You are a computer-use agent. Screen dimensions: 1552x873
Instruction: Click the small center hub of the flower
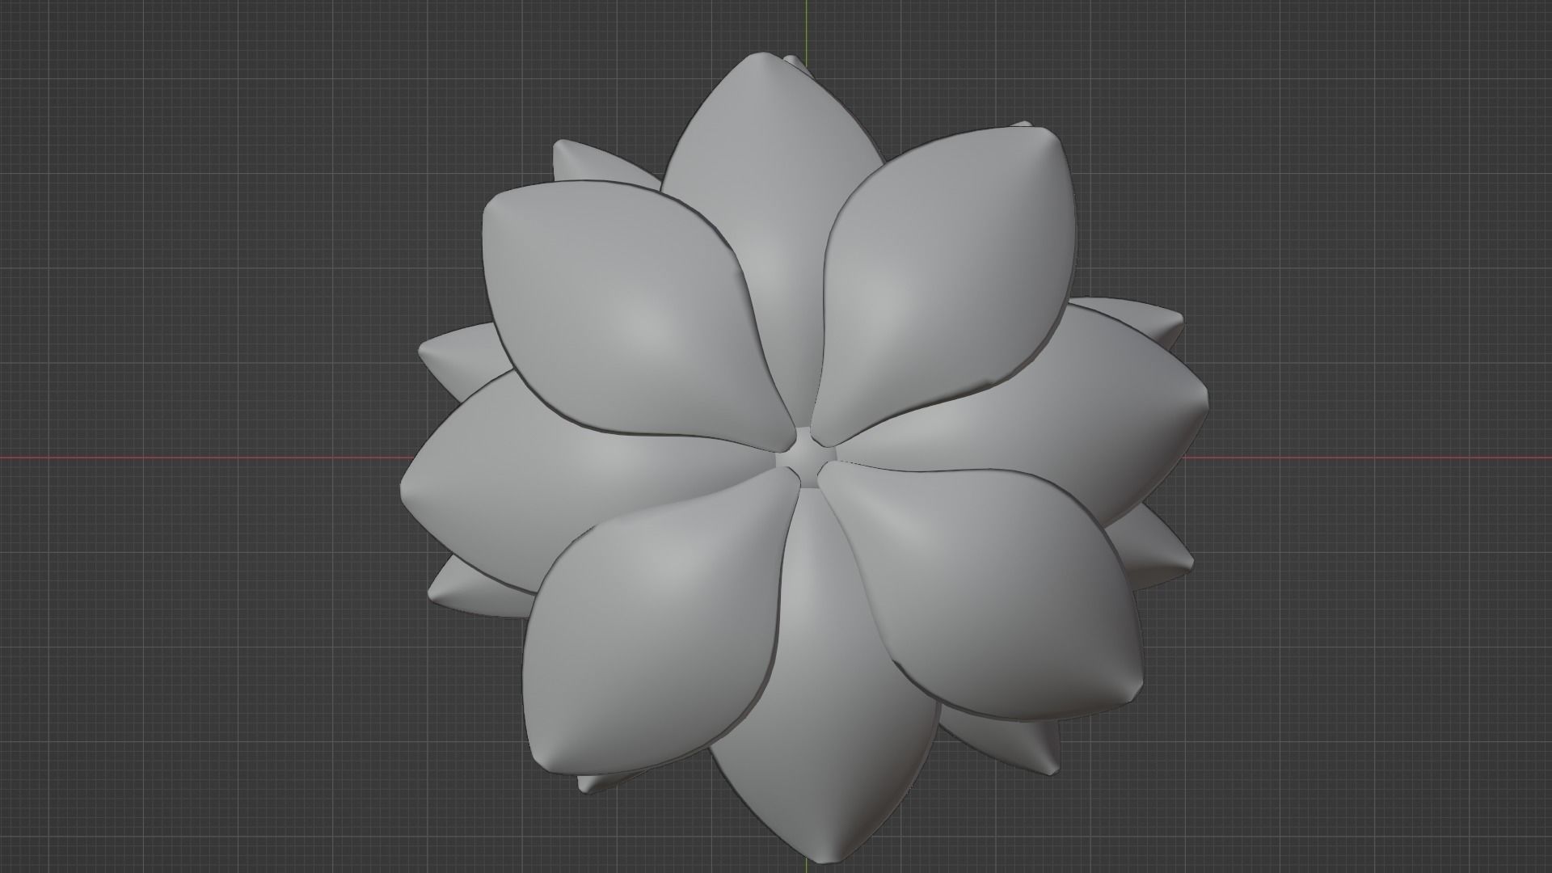pyautogui.click(x=804, y=458)
